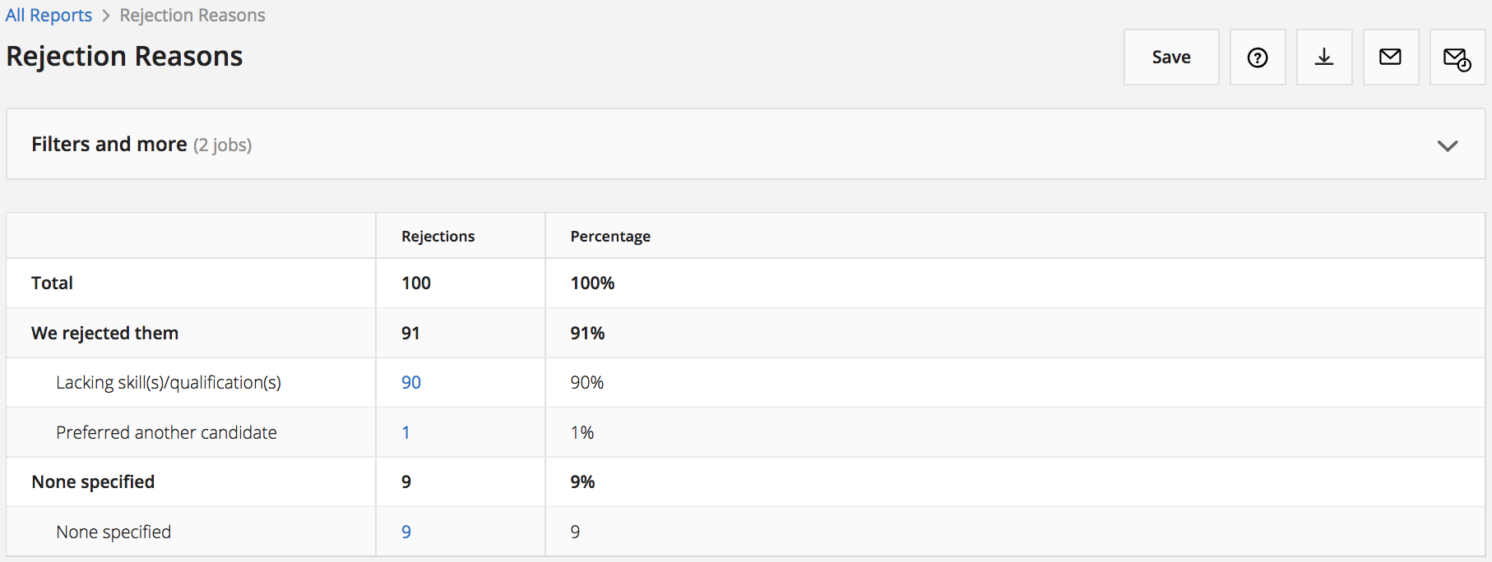Select the Total row label
The image size is (1492, 562).
click(52, 283)
